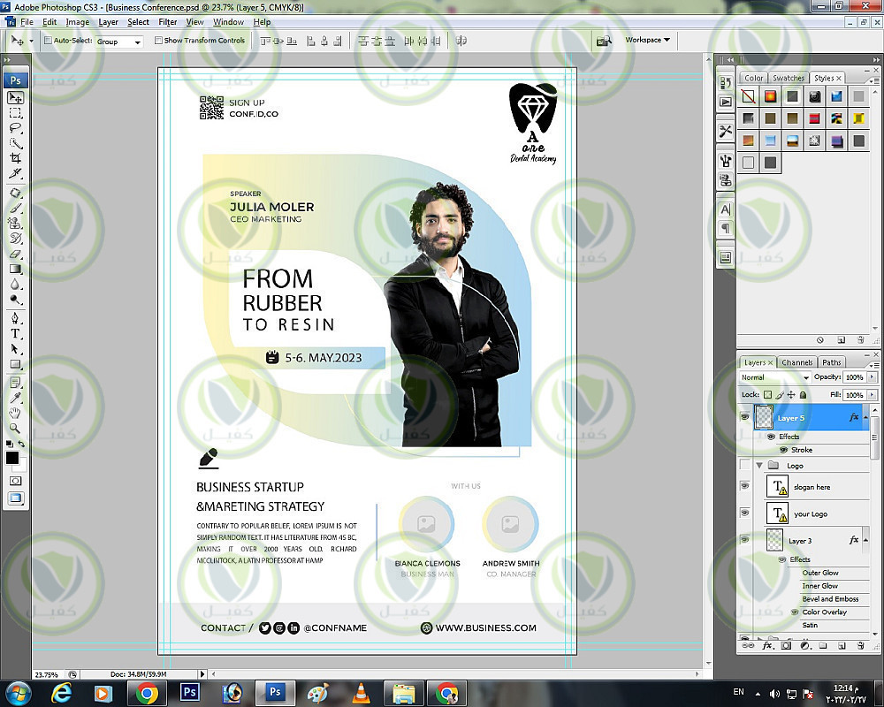Show the Logo group layer
This screenshot has width=884, height=707.
point(744,465)
